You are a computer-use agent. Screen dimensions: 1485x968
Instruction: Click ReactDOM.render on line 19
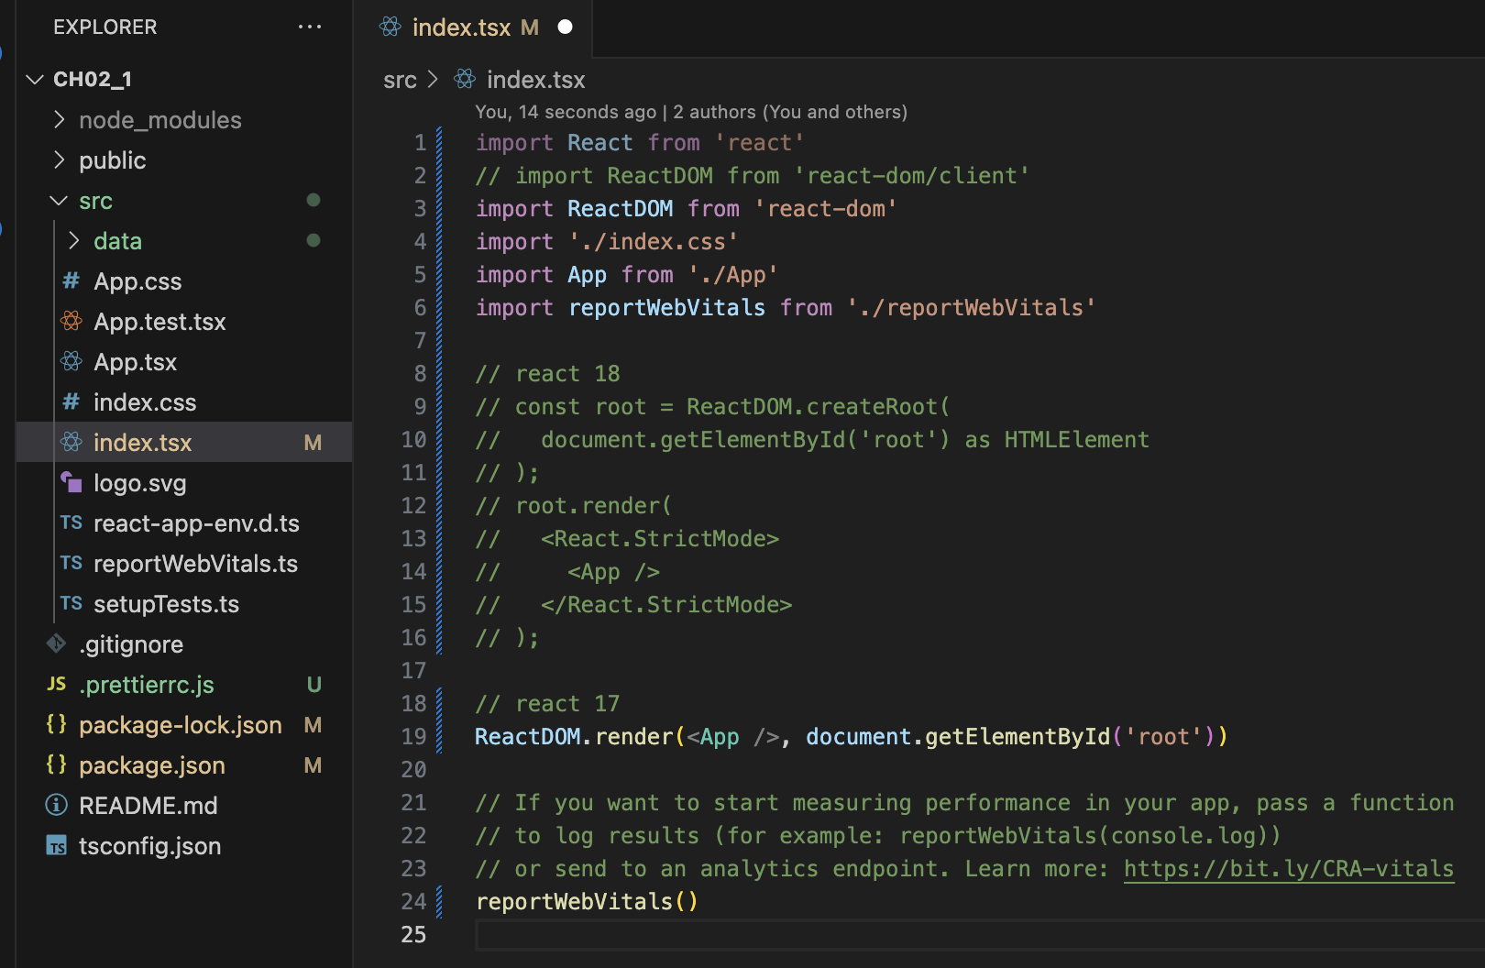(x=574, y=737)
